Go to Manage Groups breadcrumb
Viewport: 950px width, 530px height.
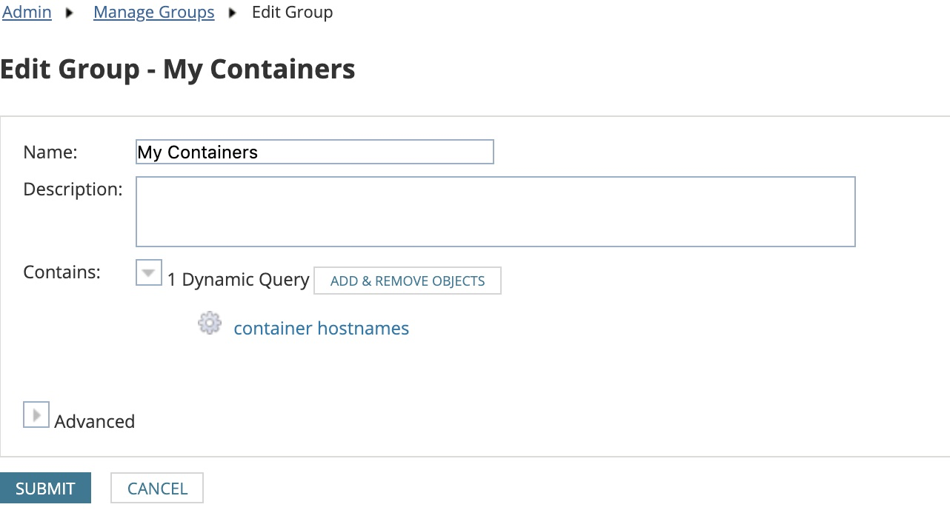pyautogui.click(x=153, y=13)
